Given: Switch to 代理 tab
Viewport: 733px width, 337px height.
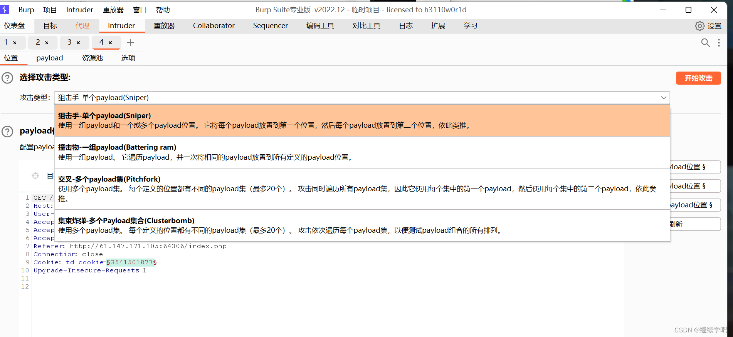Looking at the screenshot, I should coord(82,26).
